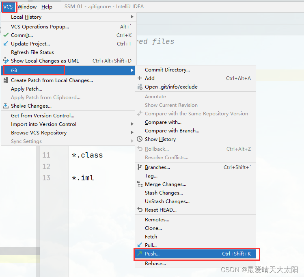Screen dimensions: 304x277
Task: Open the Window menu
Action: coord(27,7)
